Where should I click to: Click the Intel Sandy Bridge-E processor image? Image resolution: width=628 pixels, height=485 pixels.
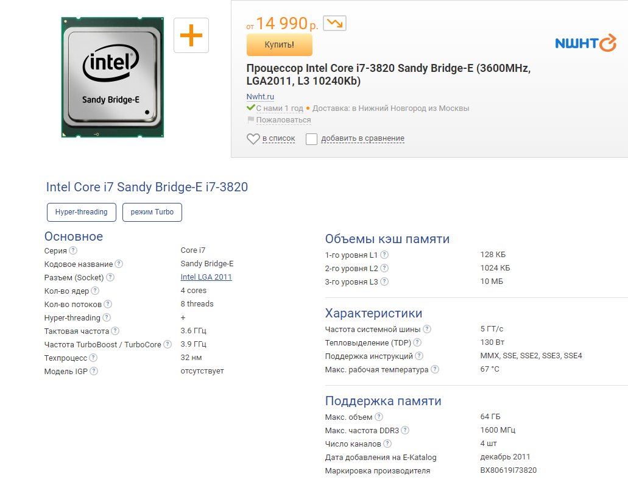click(x=113, y=77)
